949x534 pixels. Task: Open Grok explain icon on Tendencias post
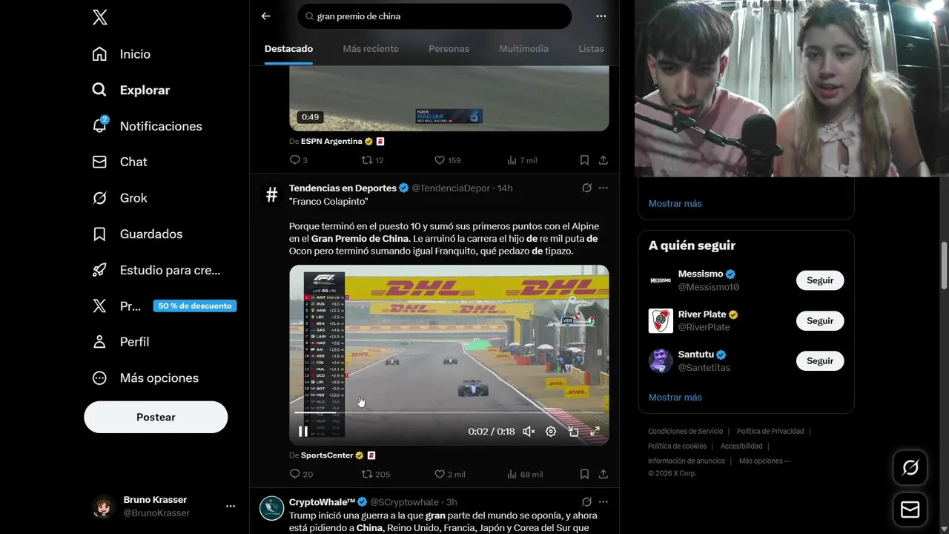pos(586,188)
